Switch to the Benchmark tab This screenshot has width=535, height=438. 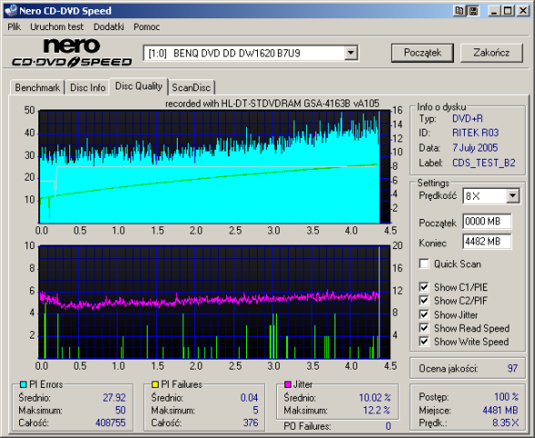(x=37, y=88)
